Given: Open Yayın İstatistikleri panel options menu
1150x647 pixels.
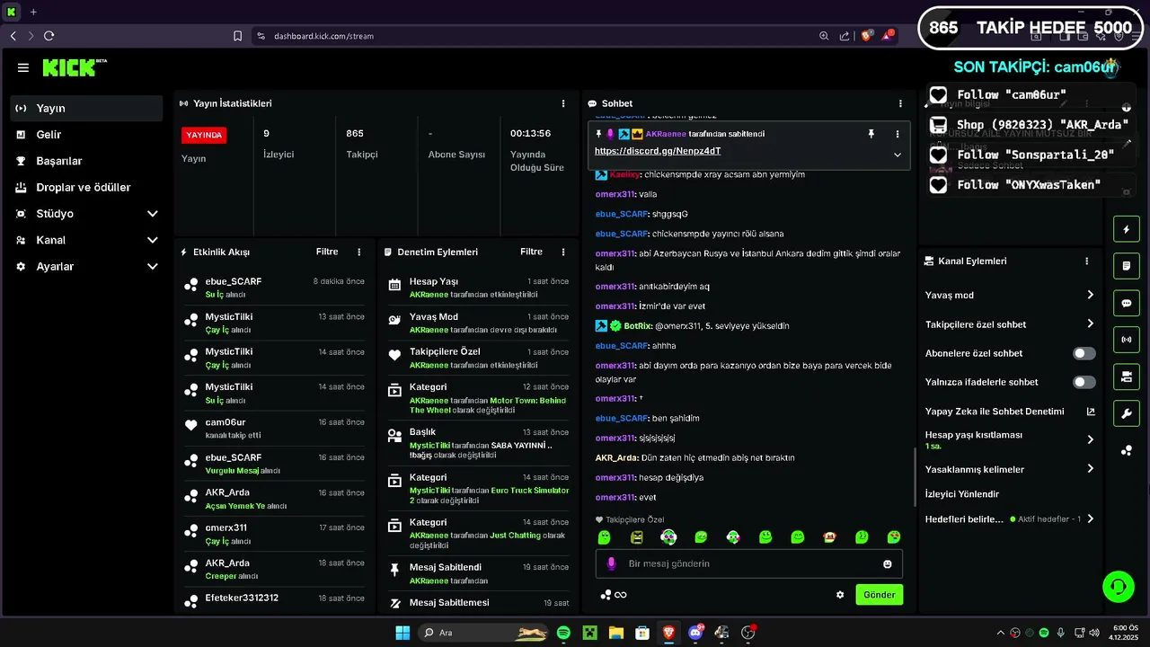Looking at the screenshot, I should (563, 103).
